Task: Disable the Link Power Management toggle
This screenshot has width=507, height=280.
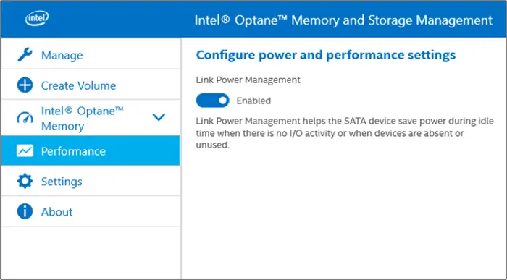Action: click(x=212, y=101)
